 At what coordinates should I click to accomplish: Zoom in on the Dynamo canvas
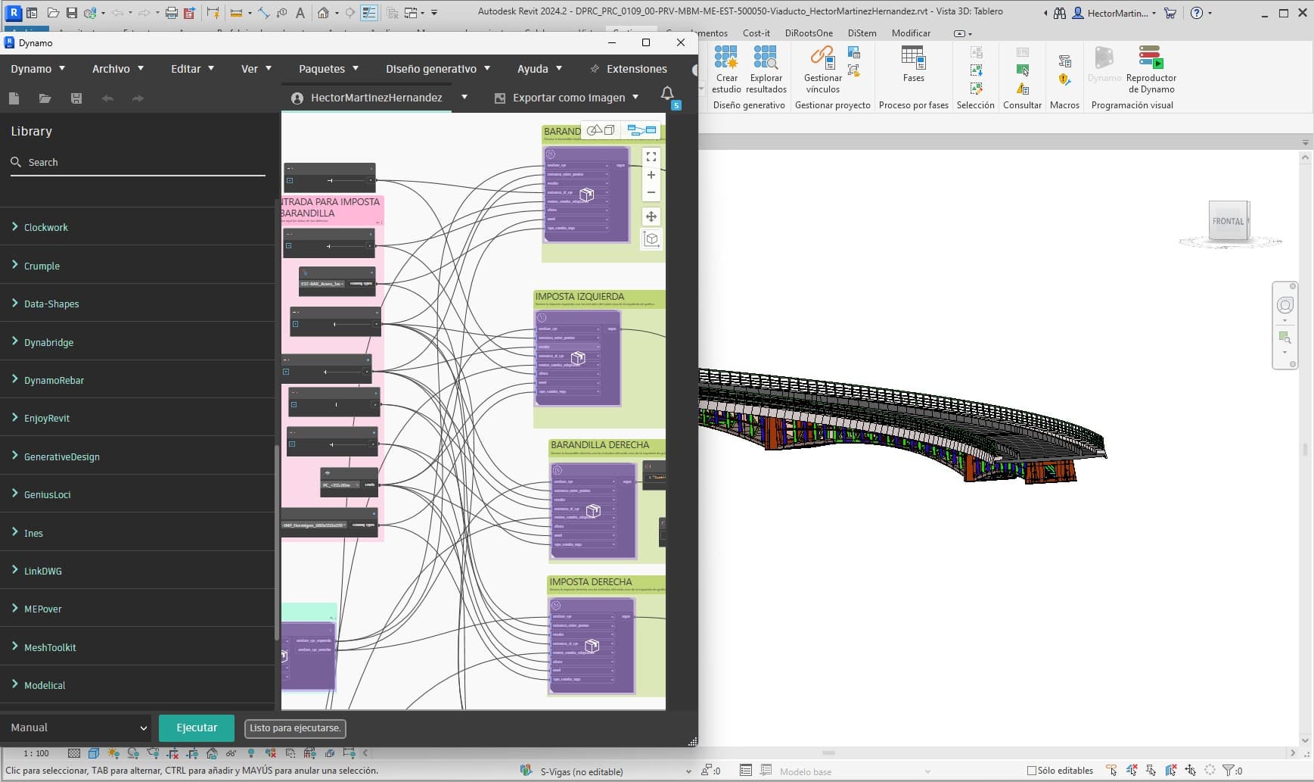(x=651, y=175)
